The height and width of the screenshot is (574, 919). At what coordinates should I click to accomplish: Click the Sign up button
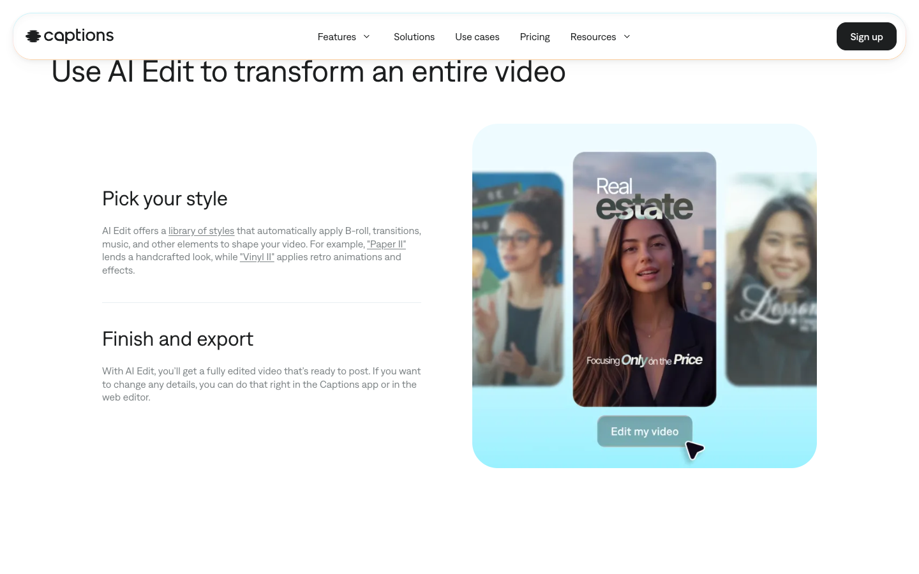pos(866,36)
